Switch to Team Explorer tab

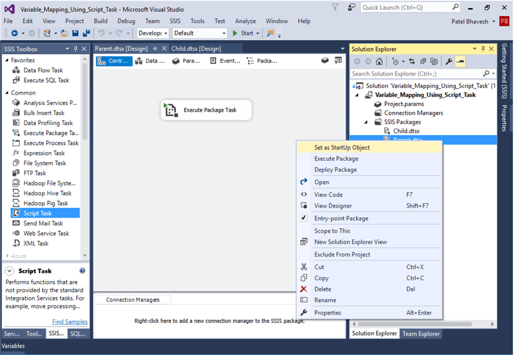(x=421, y=334)
